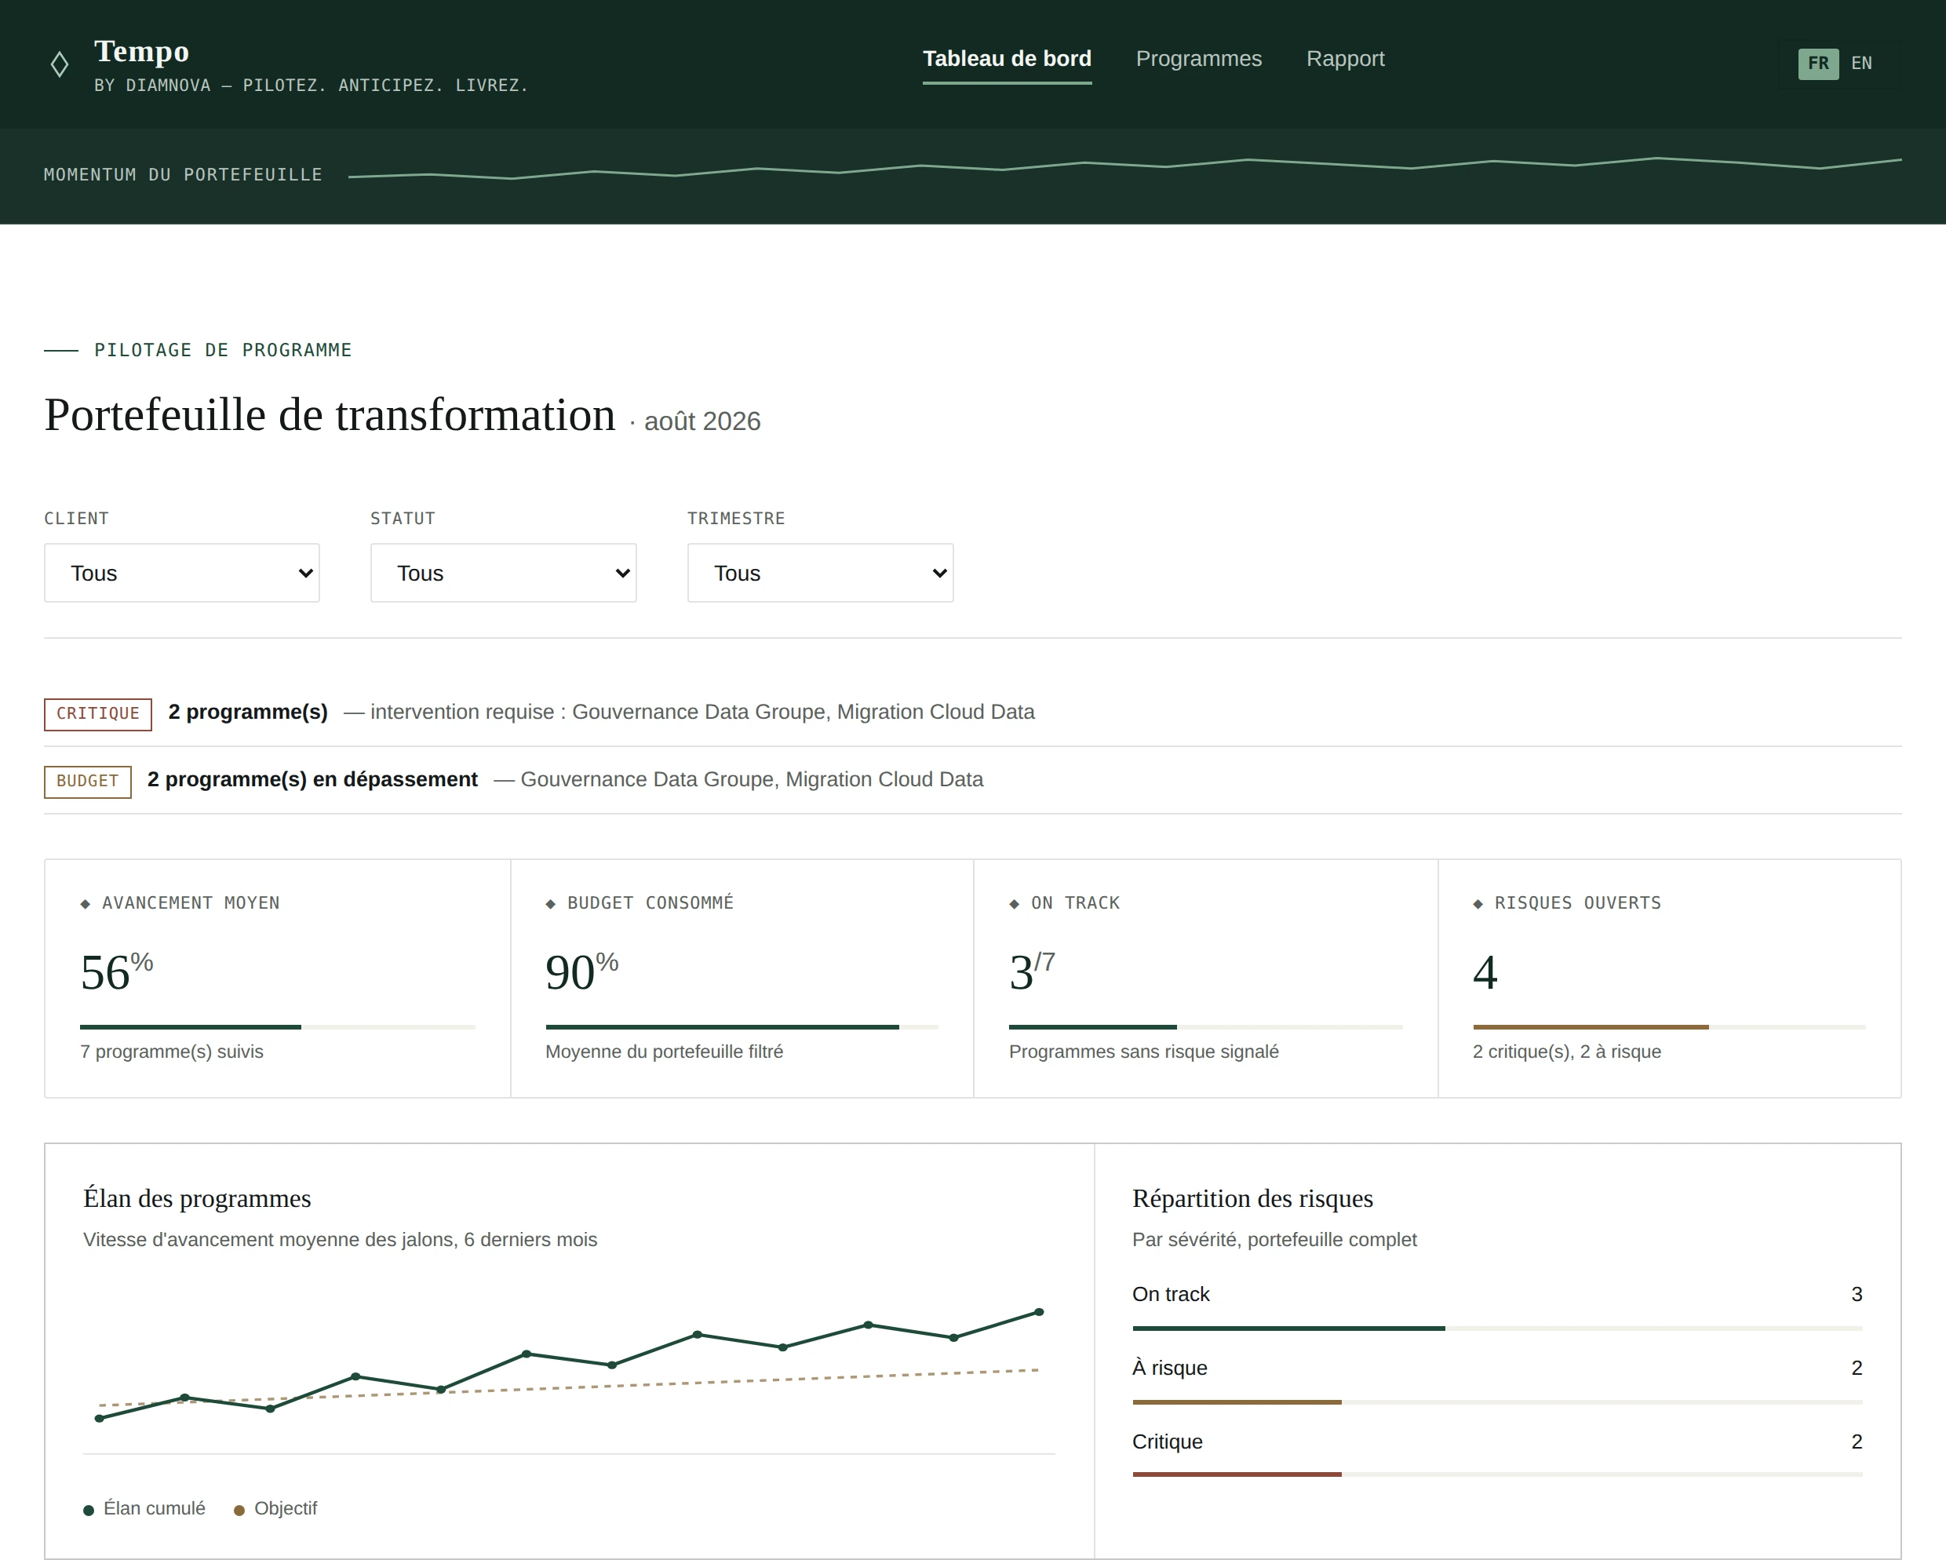Click the Budget consommé 90% value

(581, 971)
